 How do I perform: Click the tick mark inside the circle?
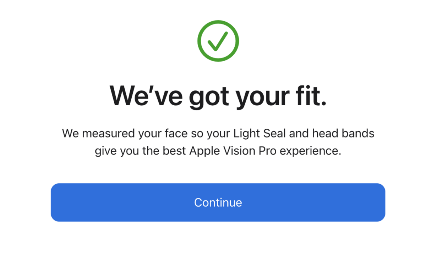(217, 41)
